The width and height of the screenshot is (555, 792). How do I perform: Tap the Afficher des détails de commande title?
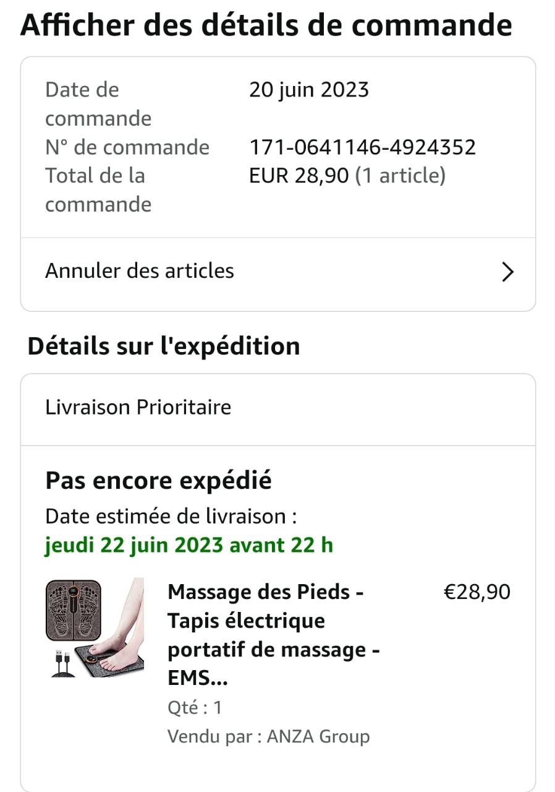(x=266, y=25)
